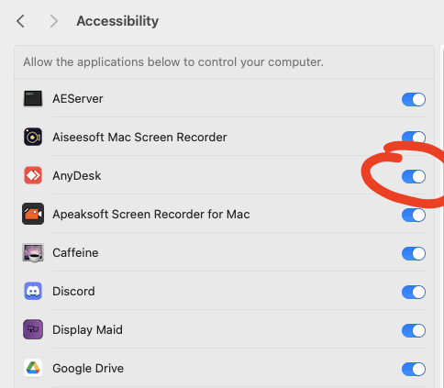
Task: Disable the AnyDesk accessibility toggle
Action: click(x=414, y=176)
